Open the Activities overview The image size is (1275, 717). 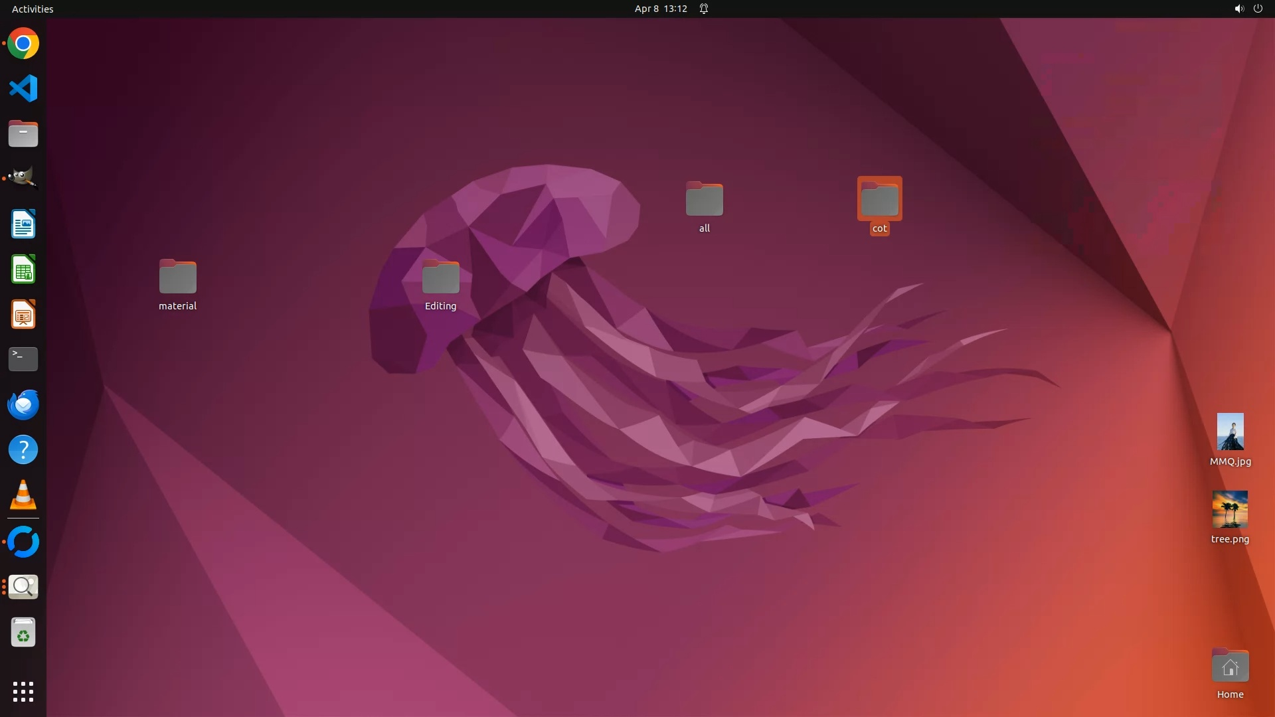33,9
